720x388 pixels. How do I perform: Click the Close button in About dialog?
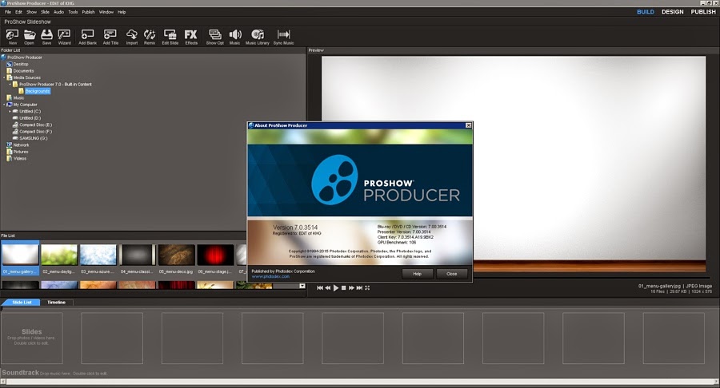click(x=452, y=274)
